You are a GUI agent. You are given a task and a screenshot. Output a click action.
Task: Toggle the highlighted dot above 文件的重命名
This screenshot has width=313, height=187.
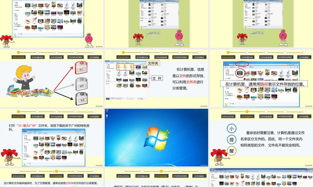[247, 111]
